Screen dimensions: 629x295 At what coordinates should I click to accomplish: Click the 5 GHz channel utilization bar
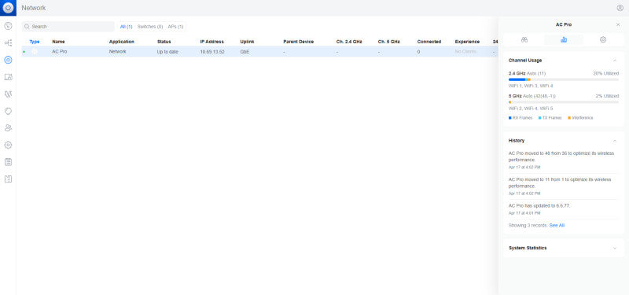click(x=564, y=102)
